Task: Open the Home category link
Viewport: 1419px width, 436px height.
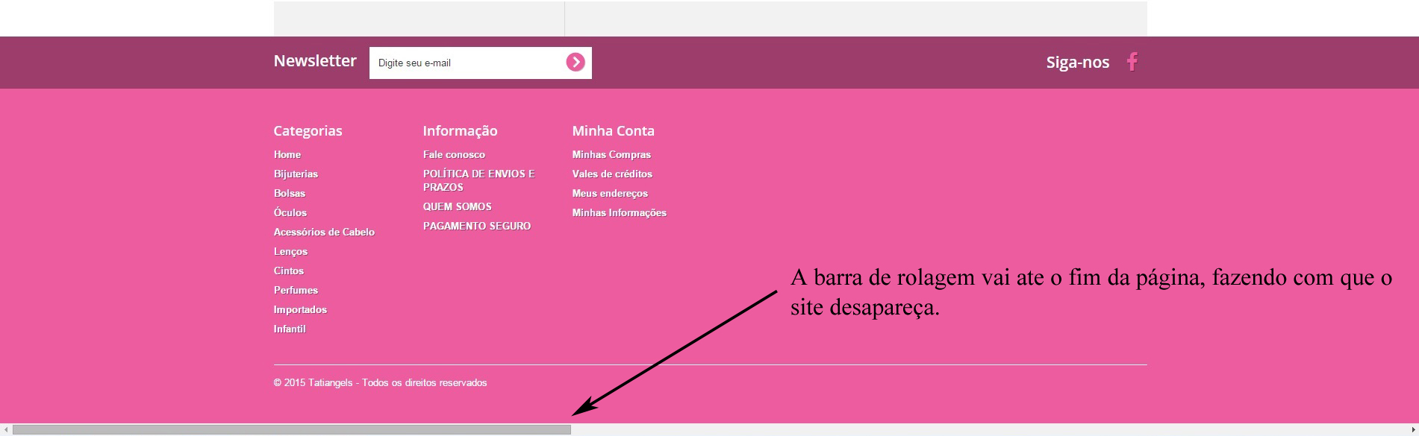Action: click(x=287, y=154)
